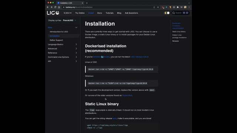Collapse the Intro sidebar section
This screenshot has width=237, height=133.
pos(76,27)
